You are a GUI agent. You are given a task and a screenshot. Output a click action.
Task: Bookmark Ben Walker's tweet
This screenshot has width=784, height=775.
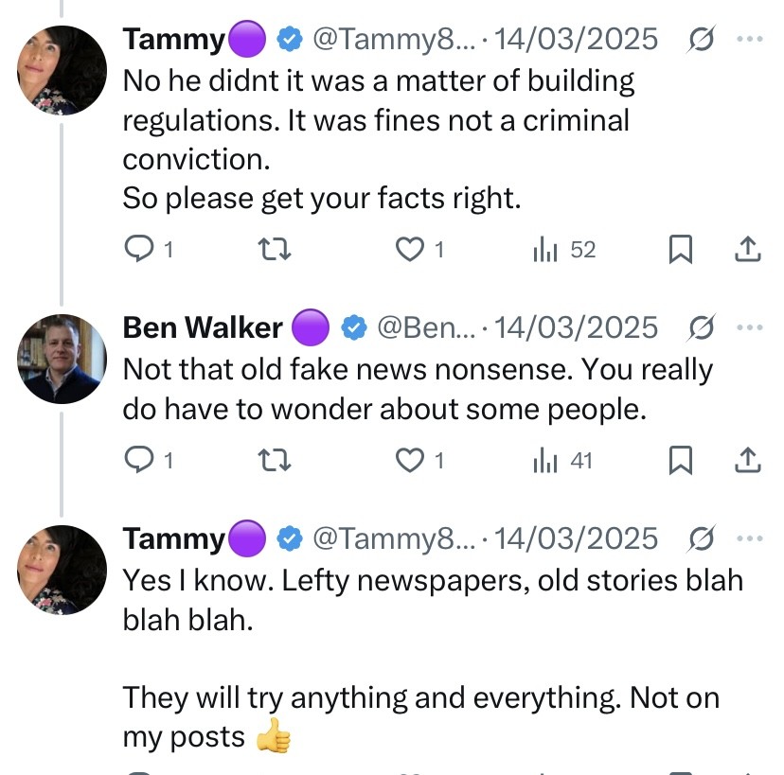[680, 460]
